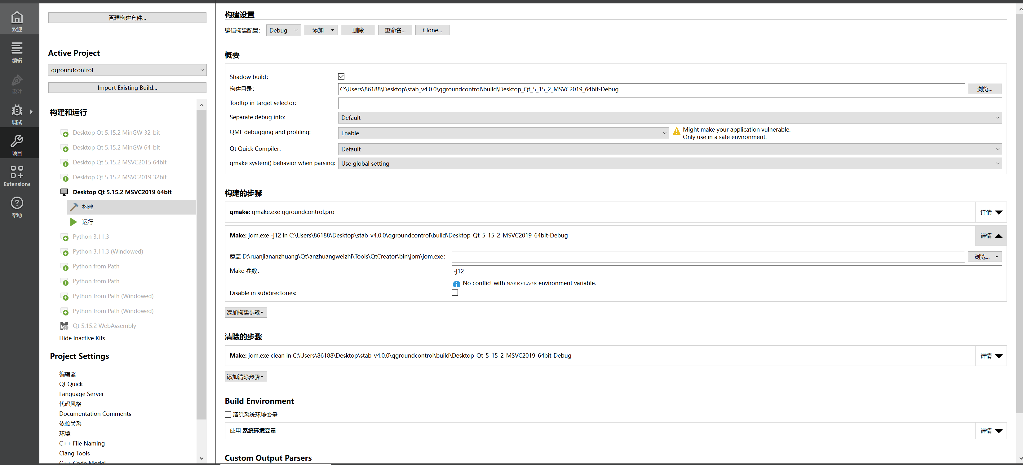The height and width of the screenshot is (465, 1023).
Task: Open the Help (帮助) question mark icon
Action: point(17,203)
